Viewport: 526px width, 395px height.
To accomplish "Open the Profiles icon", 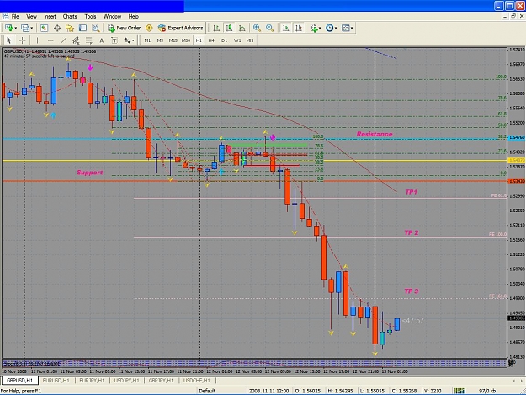I will pyautogui.click(x=24, y=28).
